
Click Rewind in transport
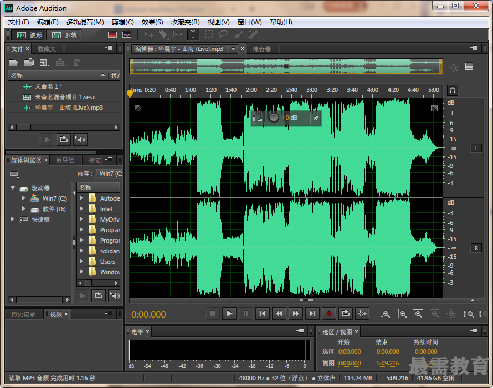pyautogui.click(x=279, y=313)
